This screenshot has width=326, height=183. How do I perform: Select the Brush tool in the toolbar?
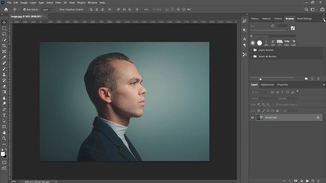tap(4, 69)
